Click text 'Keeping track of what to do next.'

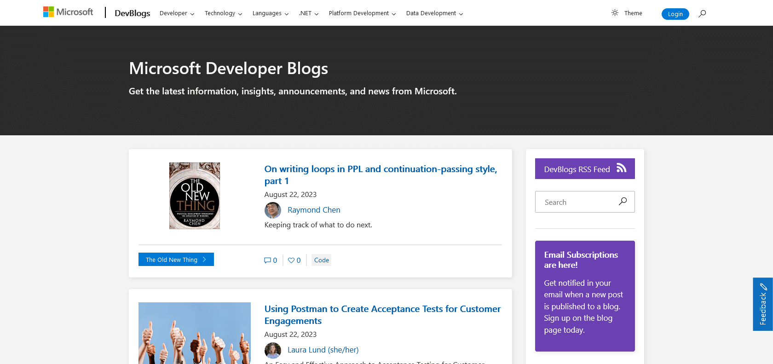318,225
